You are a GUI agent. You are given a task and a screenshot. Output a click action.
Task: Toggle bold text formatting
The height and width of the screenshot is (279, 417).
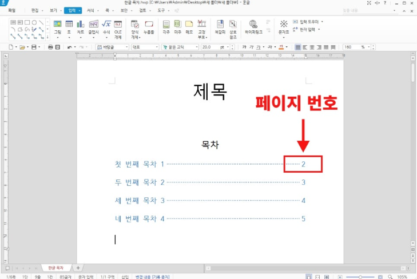click(244, 47)
